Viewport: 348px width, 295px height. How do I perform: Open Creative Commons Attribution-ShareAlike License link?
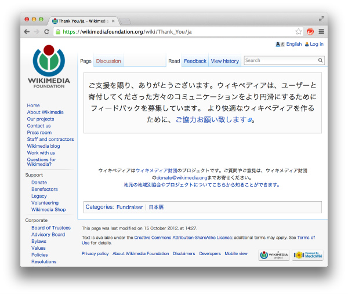(183, 238)
